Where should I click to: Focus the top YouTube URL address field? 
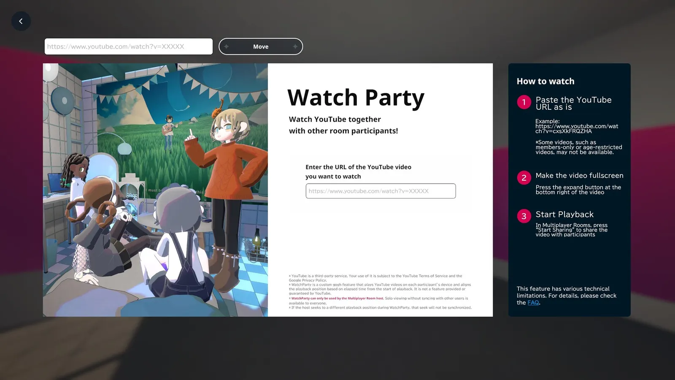coord(129,46)
